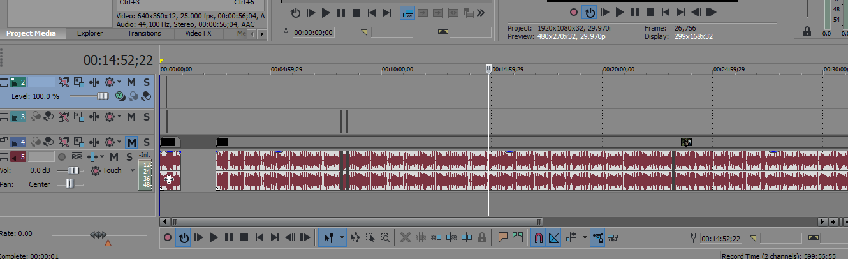
Task: Click the trimmer timecode field 00:00:00;00
Action: pyautogui.click(x=313, y=32)
